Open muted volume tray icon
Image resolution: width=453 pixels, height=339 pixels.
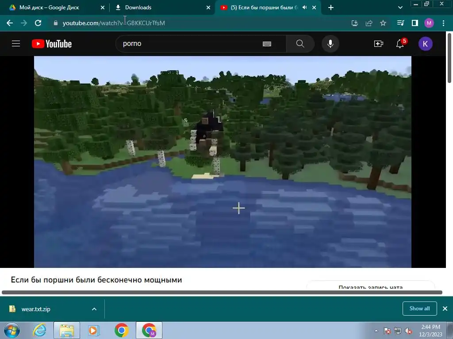tap(408, 331)
